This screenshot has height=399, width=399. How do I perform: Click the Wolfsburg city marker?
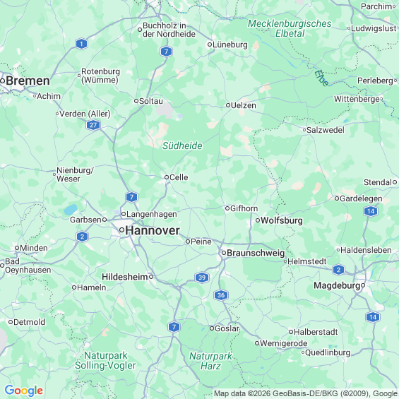tap(258, 220)
